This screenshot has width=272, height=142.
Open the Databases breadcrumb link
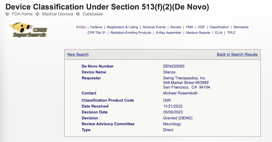[x=92, y=14]
